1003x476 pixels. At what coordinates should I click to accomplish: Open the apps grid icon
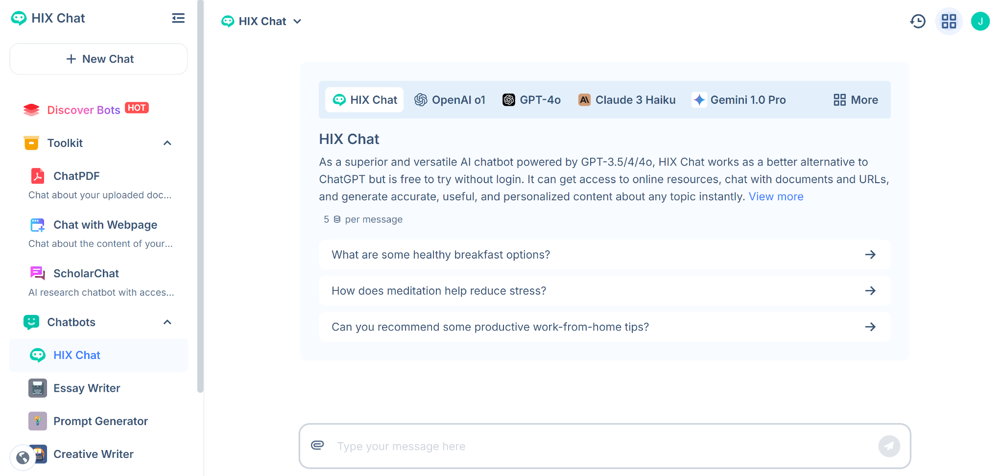(949, 21)
